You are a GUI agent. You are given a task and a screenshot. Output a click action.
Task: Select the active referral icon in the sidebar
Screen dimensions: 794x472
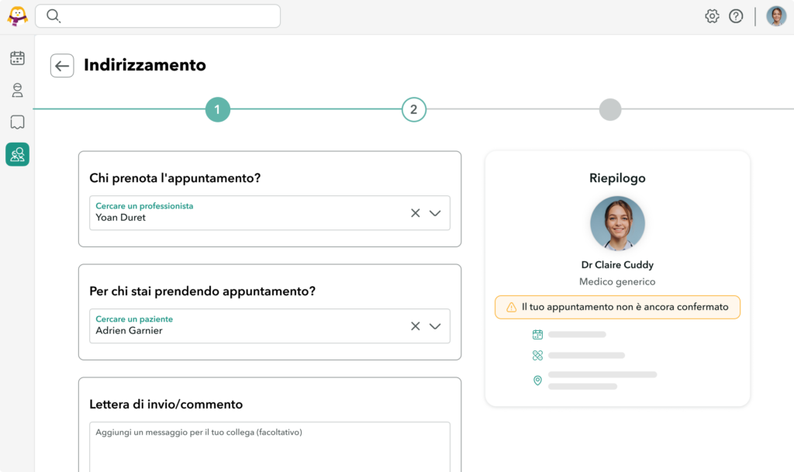pos(17,154)
